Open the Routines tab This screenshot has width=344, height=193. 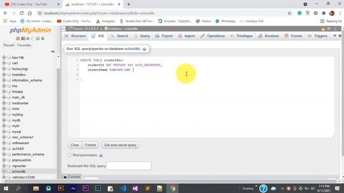click(269, 36)
